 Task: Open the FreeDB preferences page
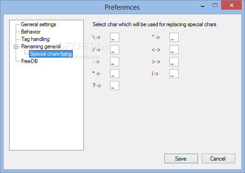[29, 61]
